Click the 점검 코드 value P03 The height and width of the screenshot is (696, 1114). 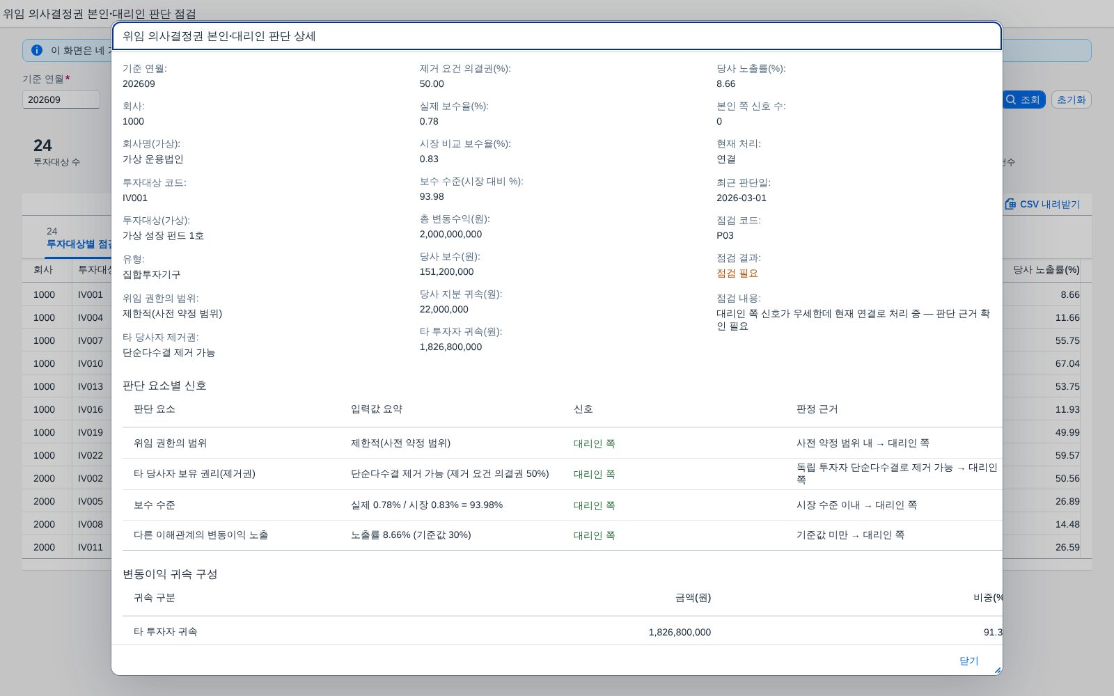725,235
